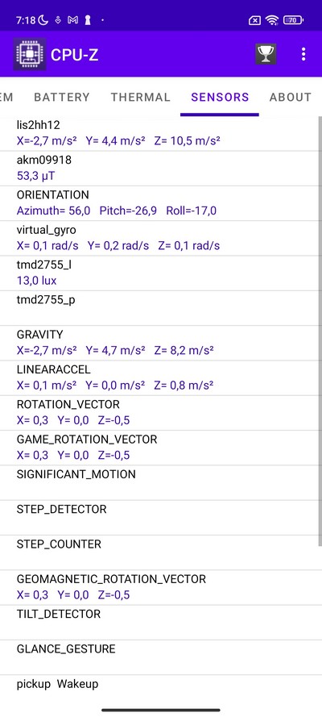Select the tmd2755_l light sensor row
The height and width of the screenshot is (717, 322).
click(159, 273)
